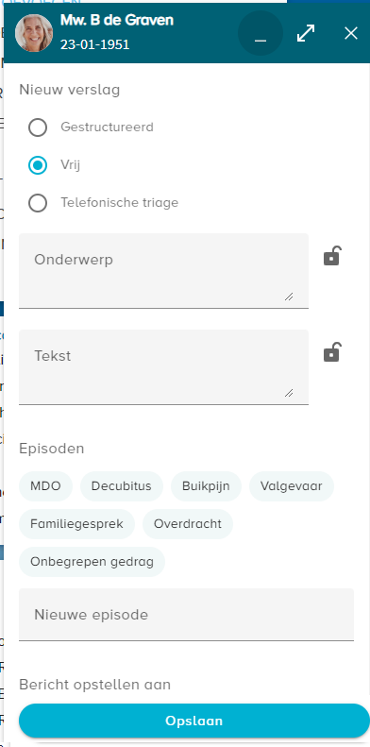Select the MDO episode chip

pos(45,486)
